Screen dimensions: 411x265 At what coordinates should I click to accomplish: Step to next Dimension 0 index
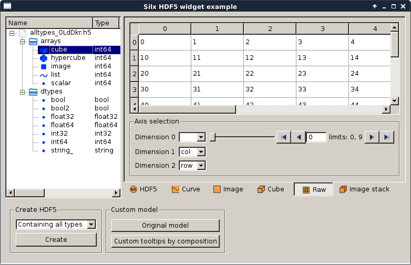372,137
